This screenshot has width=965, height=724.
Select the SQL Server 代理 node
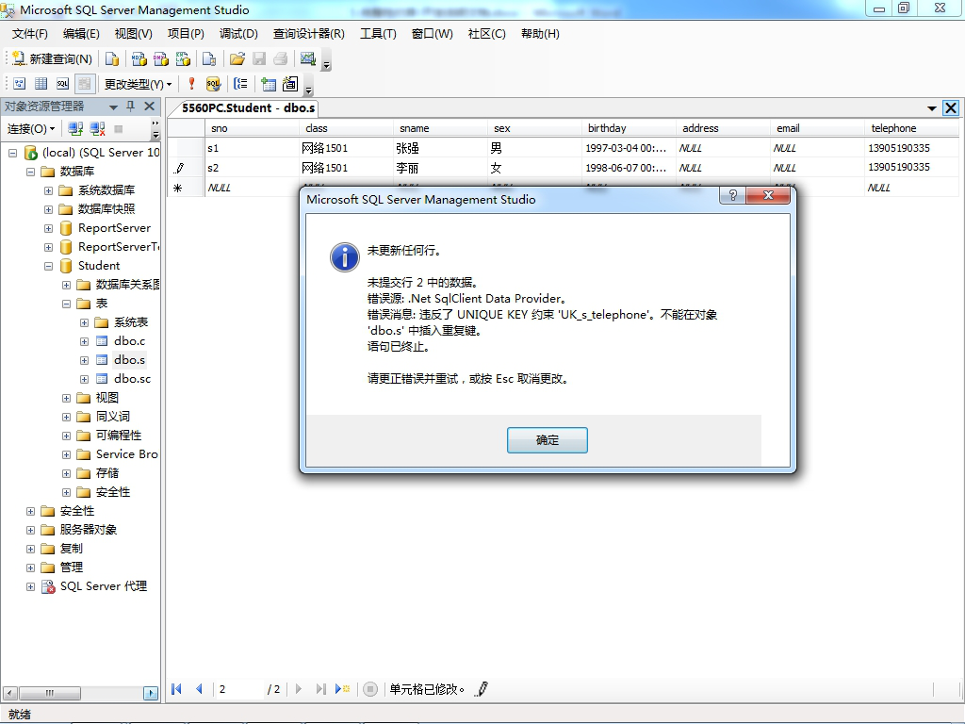pyautogui.click(x=103, y=586)
